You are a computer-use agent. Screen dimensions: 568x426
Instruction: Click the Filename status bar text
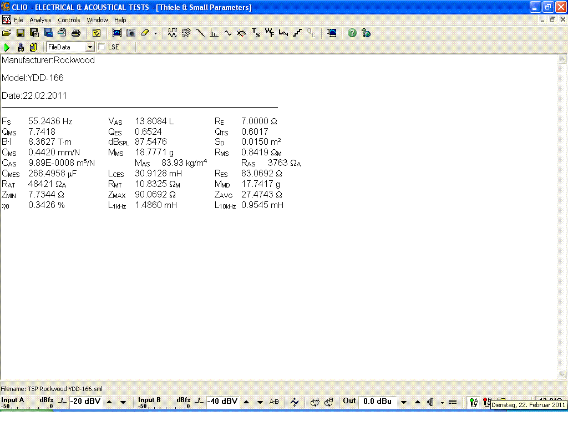point(52,389)
